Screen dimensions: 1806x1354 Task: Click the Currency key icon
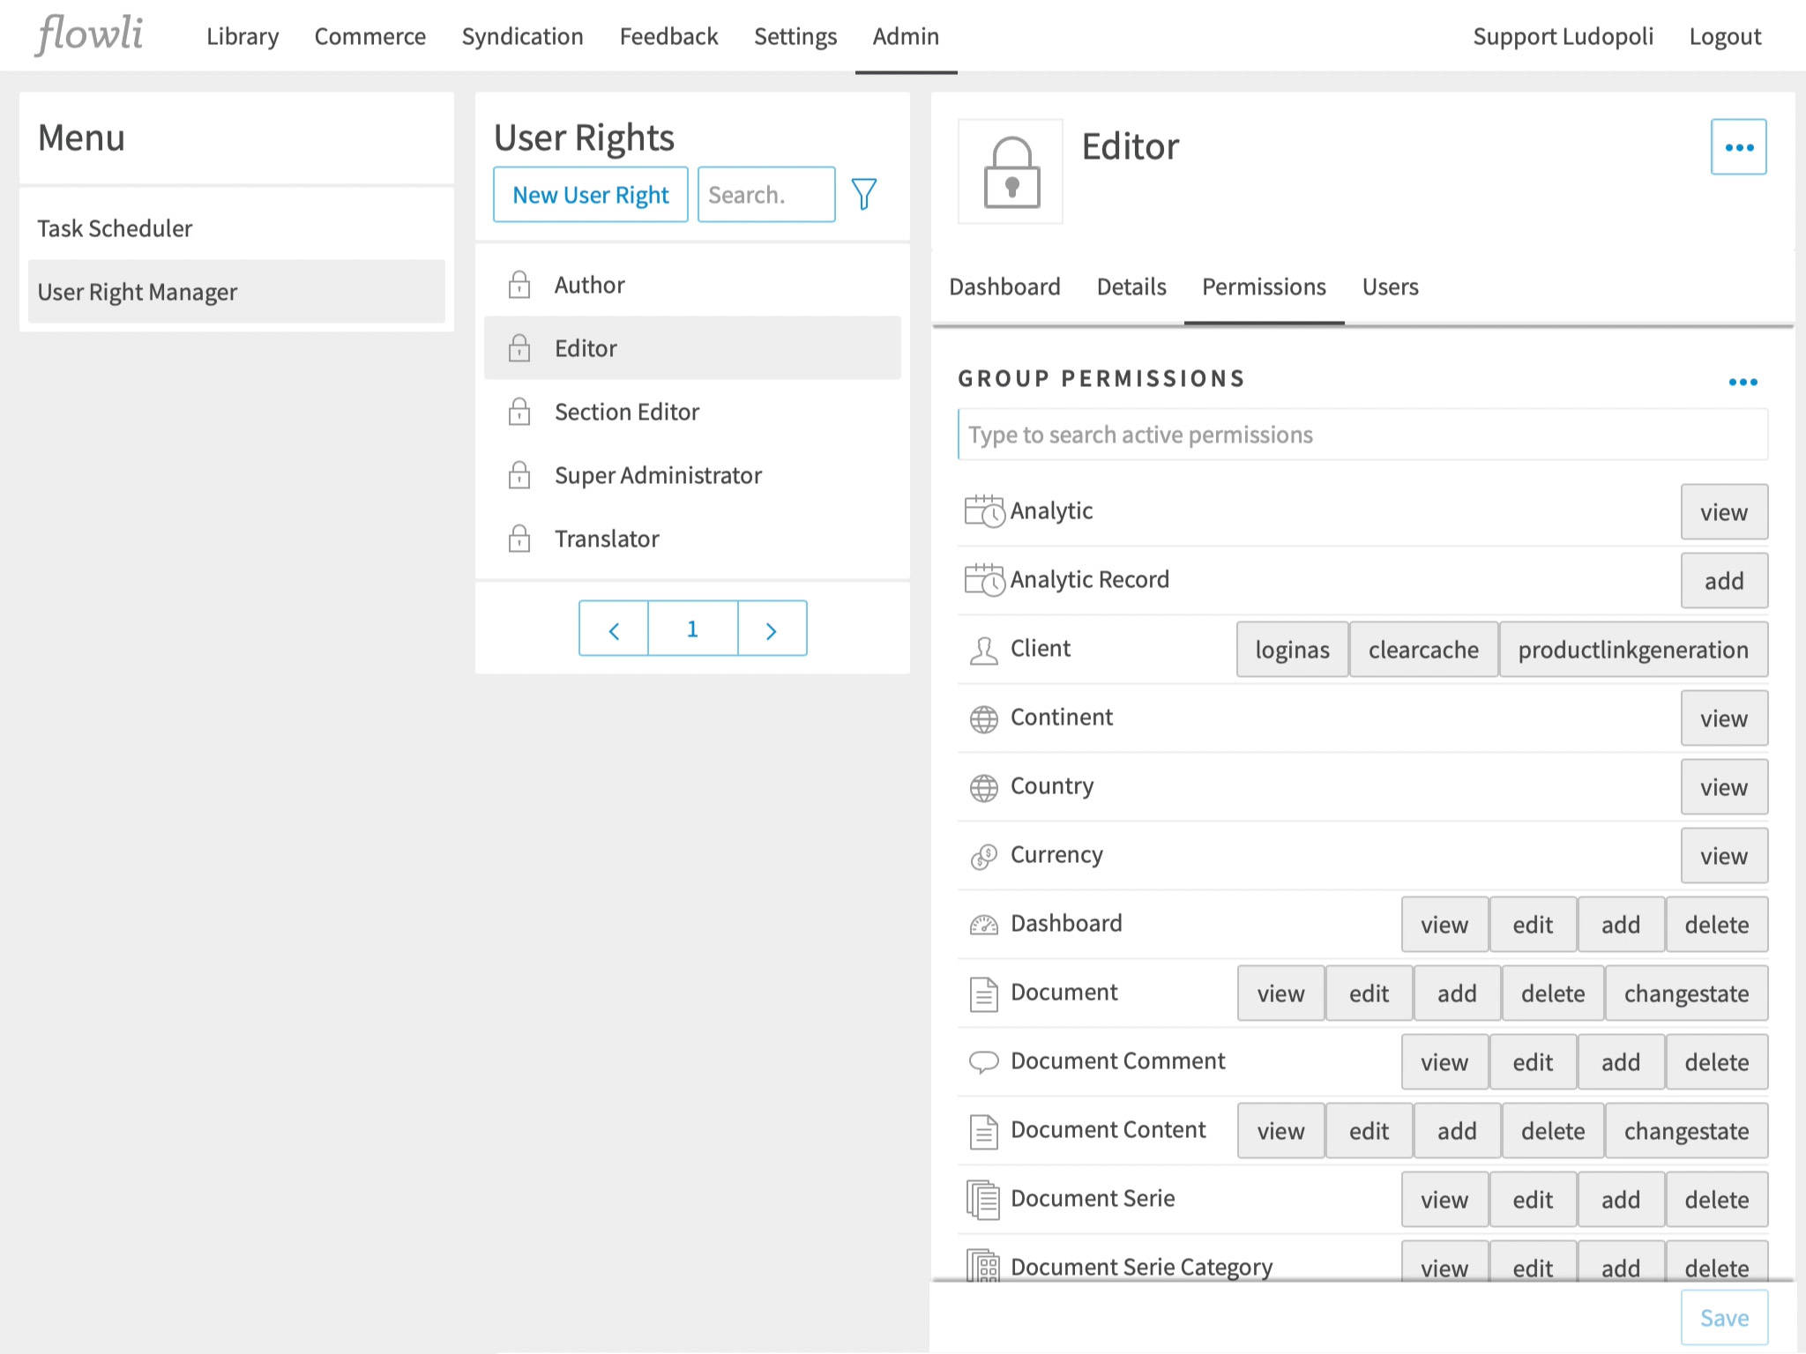click(x=986, y=855)
